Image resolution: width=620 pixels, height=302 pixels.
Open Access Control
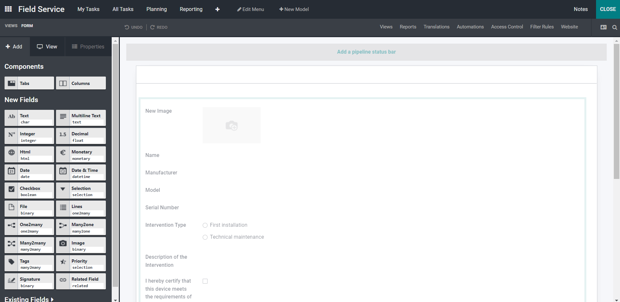click(x=507, y=27)
